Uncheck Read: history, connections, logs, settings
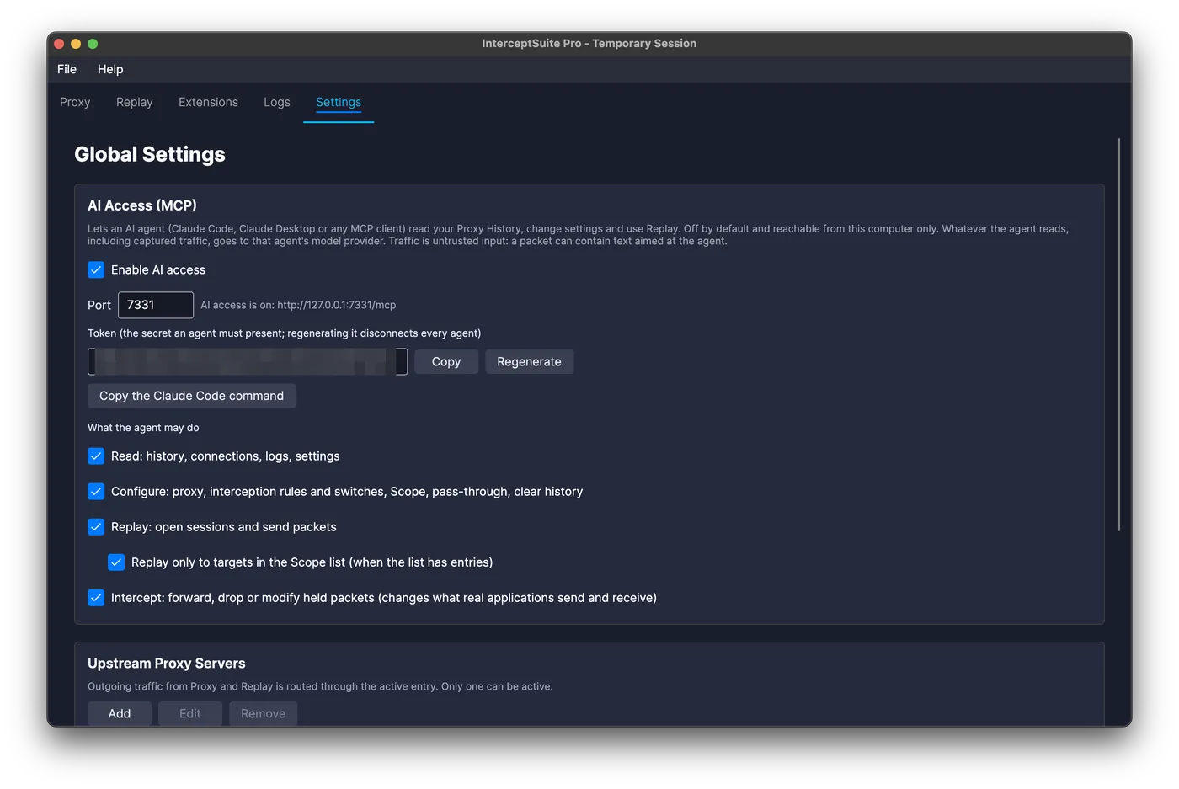This screenshot has height=789, width=1179. coord(96,456)
